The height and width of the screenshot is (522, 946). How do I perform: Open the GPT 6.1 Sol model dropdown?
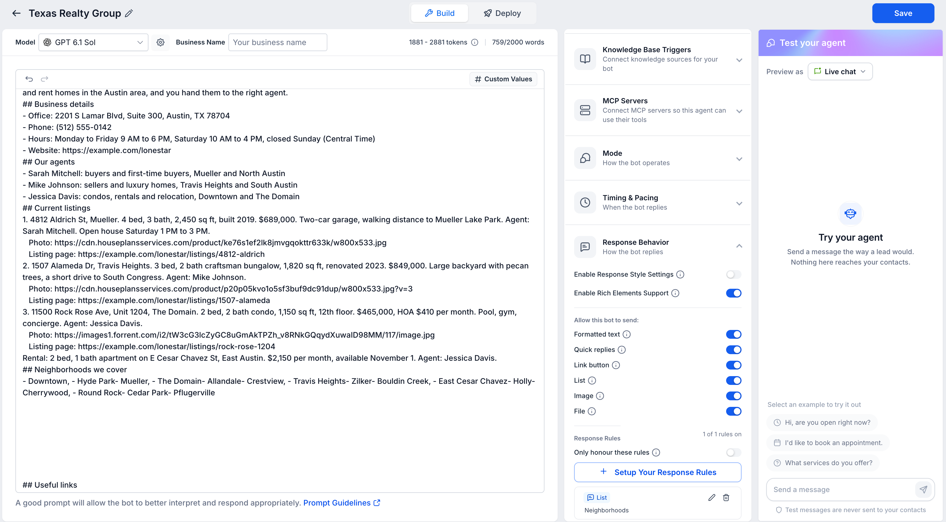point(93,42)
